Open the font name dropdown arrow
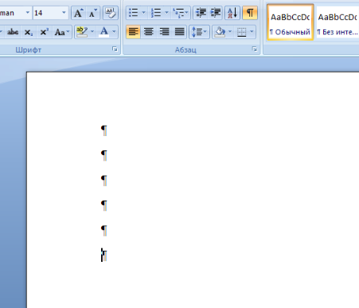 28,13
